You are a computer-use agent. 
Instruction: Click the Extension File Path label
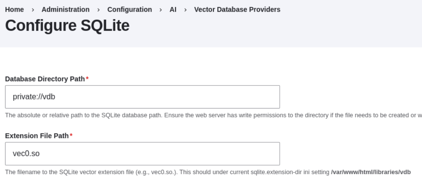pyautogui.click(x=37, y=136)
